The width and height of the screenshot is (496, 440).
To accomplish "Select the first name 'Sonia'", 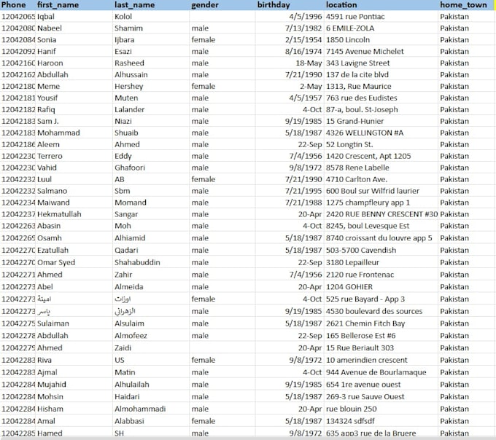I will point(47,40).
